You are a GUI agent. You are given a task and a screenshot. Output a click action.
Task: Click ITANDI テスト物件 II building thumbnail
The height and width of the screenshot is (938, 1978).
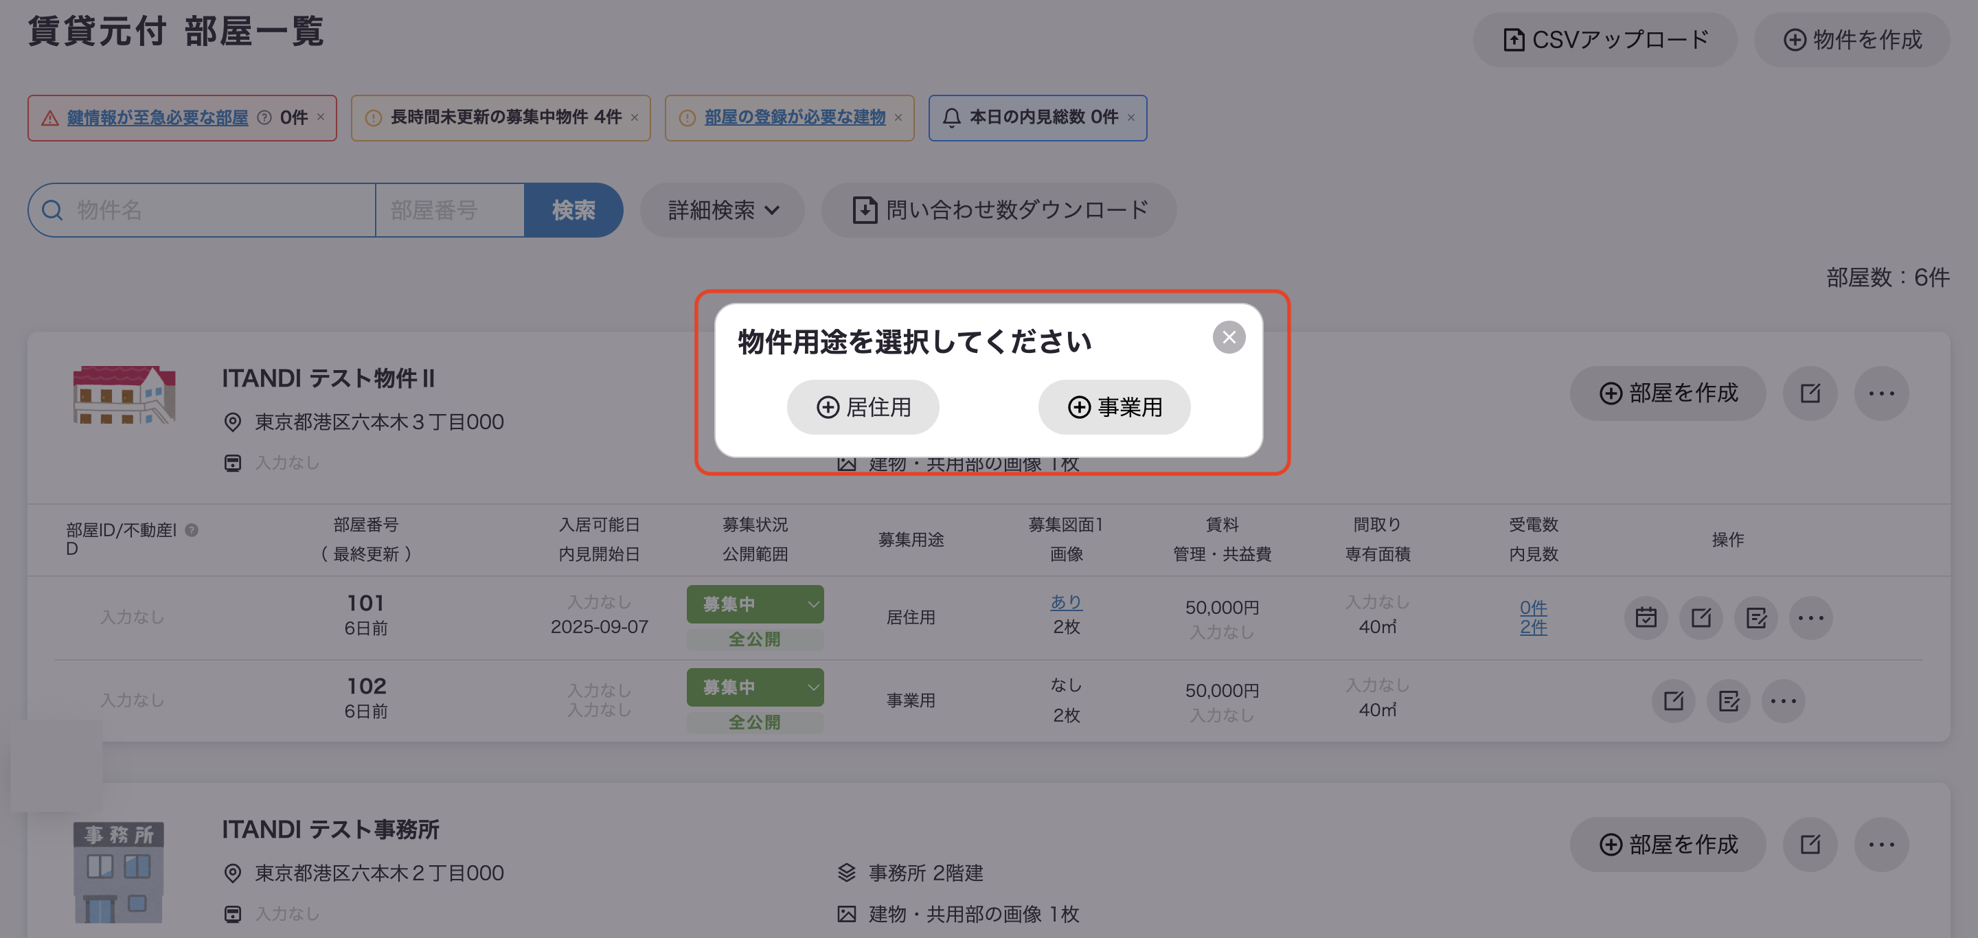tap(124, 395)
